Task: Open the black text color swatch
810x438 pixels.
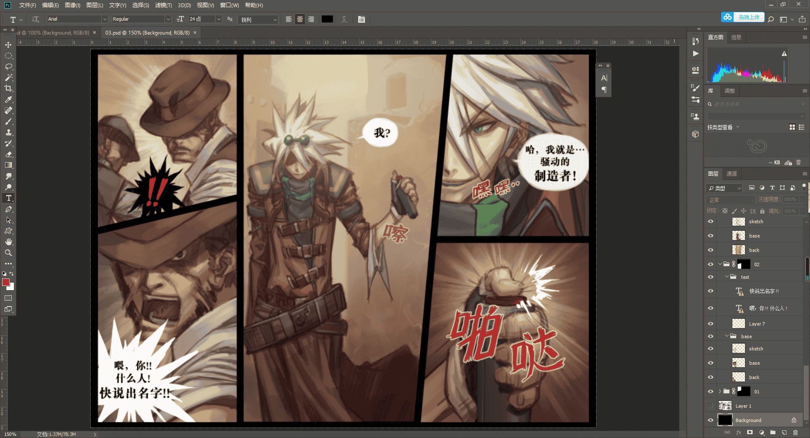Action: click(327, 19)
